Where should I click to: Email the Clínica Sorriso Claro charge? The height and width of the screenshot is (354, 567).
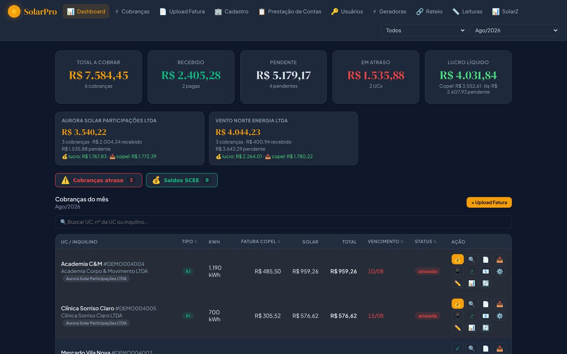click(x=486, y=315)
